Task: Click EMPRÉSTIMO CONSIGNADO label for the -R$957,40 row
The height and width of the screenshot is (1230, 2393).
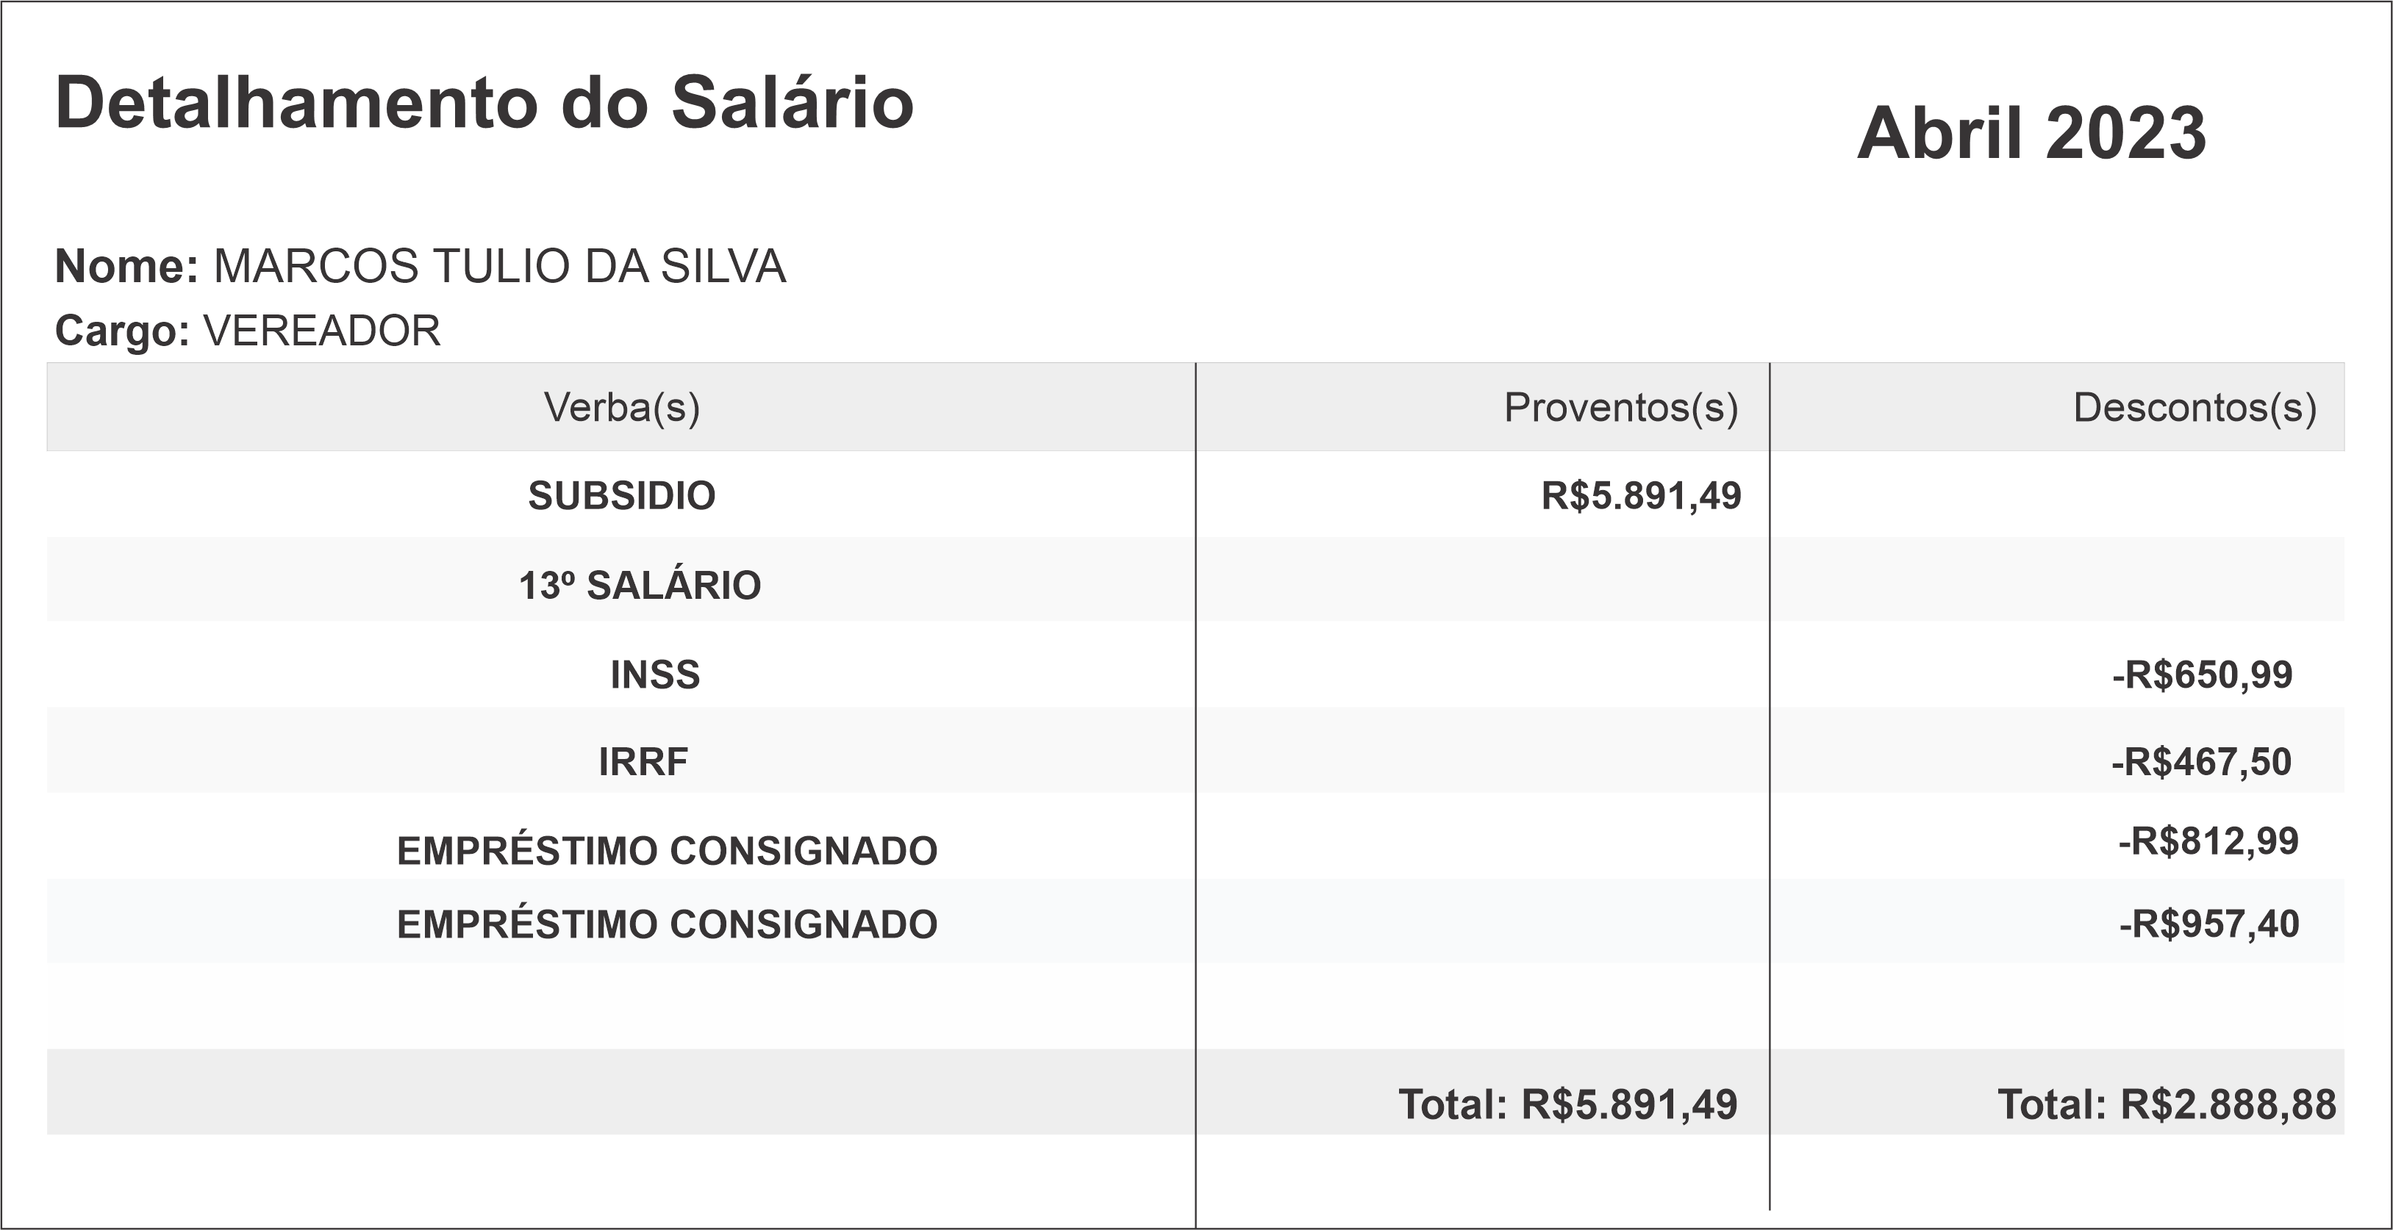Action: pos(667,924)
